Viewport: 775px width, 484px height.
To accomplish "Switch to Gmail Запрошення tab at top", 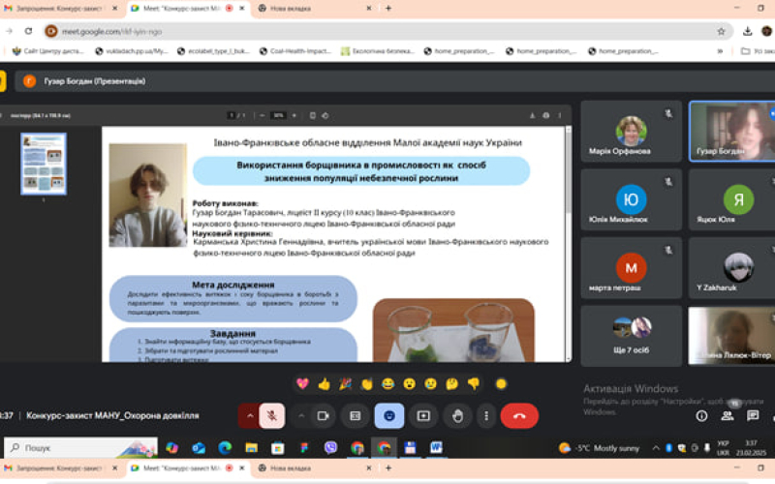I will coord(58,9).
